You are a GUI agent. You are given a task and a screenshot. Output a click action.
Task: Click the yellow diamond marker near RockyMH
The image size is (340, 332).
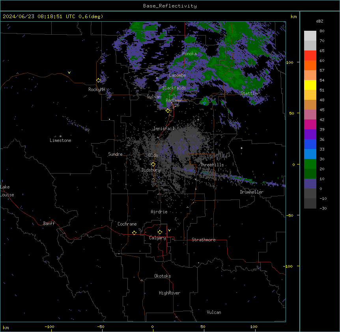99,80
